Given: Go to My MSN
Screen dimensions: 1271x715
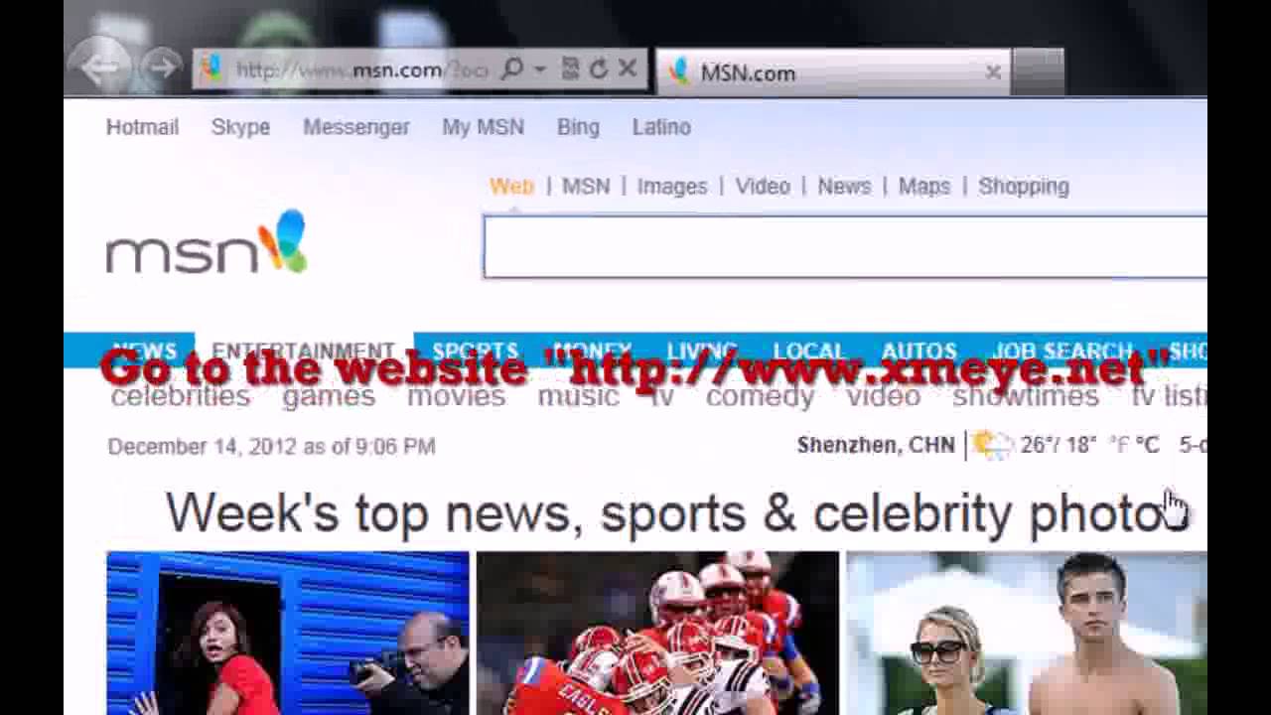Looking at the screenshot, I should click(483, 127).
